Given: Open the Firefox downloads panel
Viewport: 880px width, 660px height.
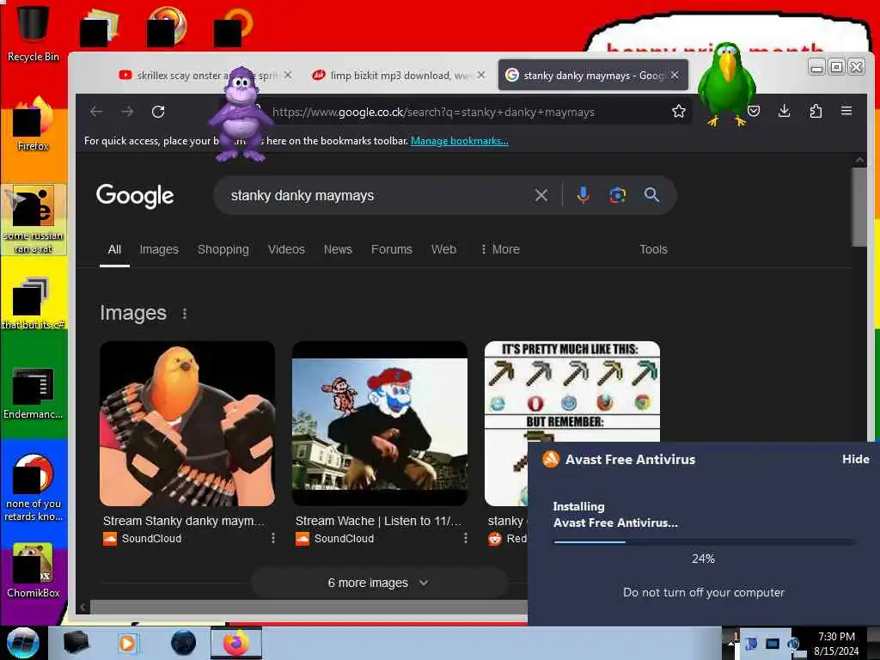Looking at the screenshot, I should pyautogui.click(x=785, y=111).
